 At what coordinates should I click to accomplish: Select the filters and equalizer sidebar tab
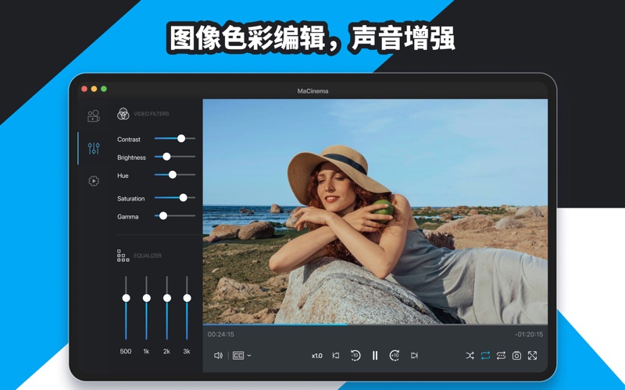tap(93, 148)
